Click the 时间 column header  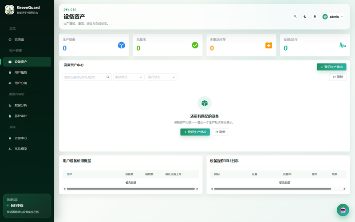(217, 174)
